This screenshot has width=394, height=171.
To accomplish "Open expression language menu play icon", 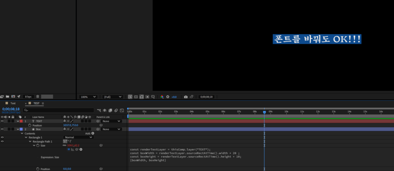I will (81, 149).
